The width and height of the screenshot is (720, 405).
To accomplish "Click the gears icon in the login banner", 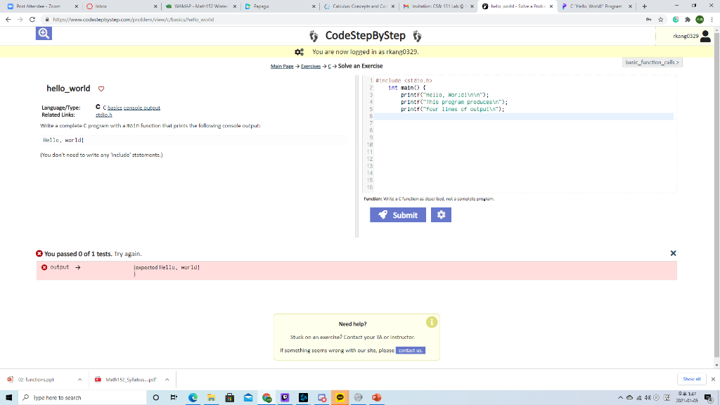I will [x=299, y=52].
